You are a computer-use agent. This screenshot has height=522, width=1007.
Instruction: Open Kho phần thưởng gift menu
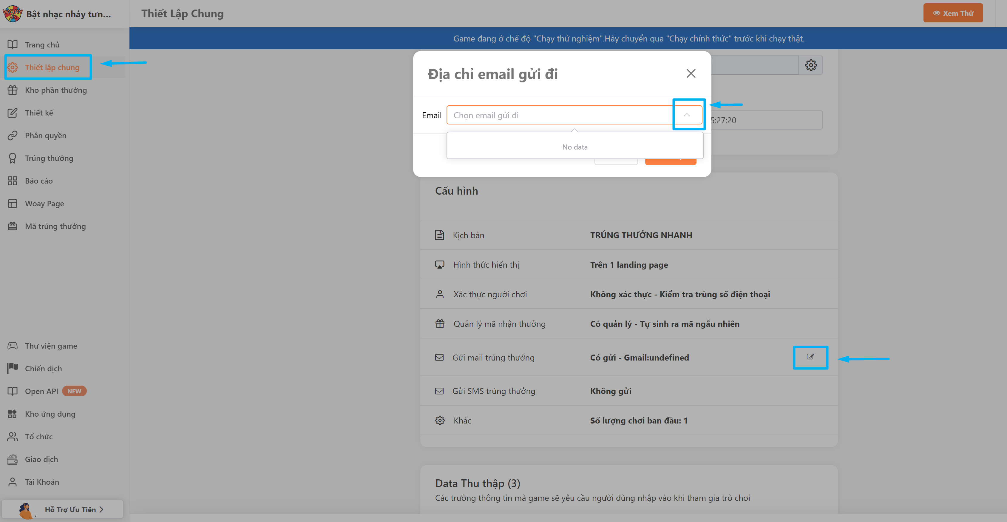55,90
